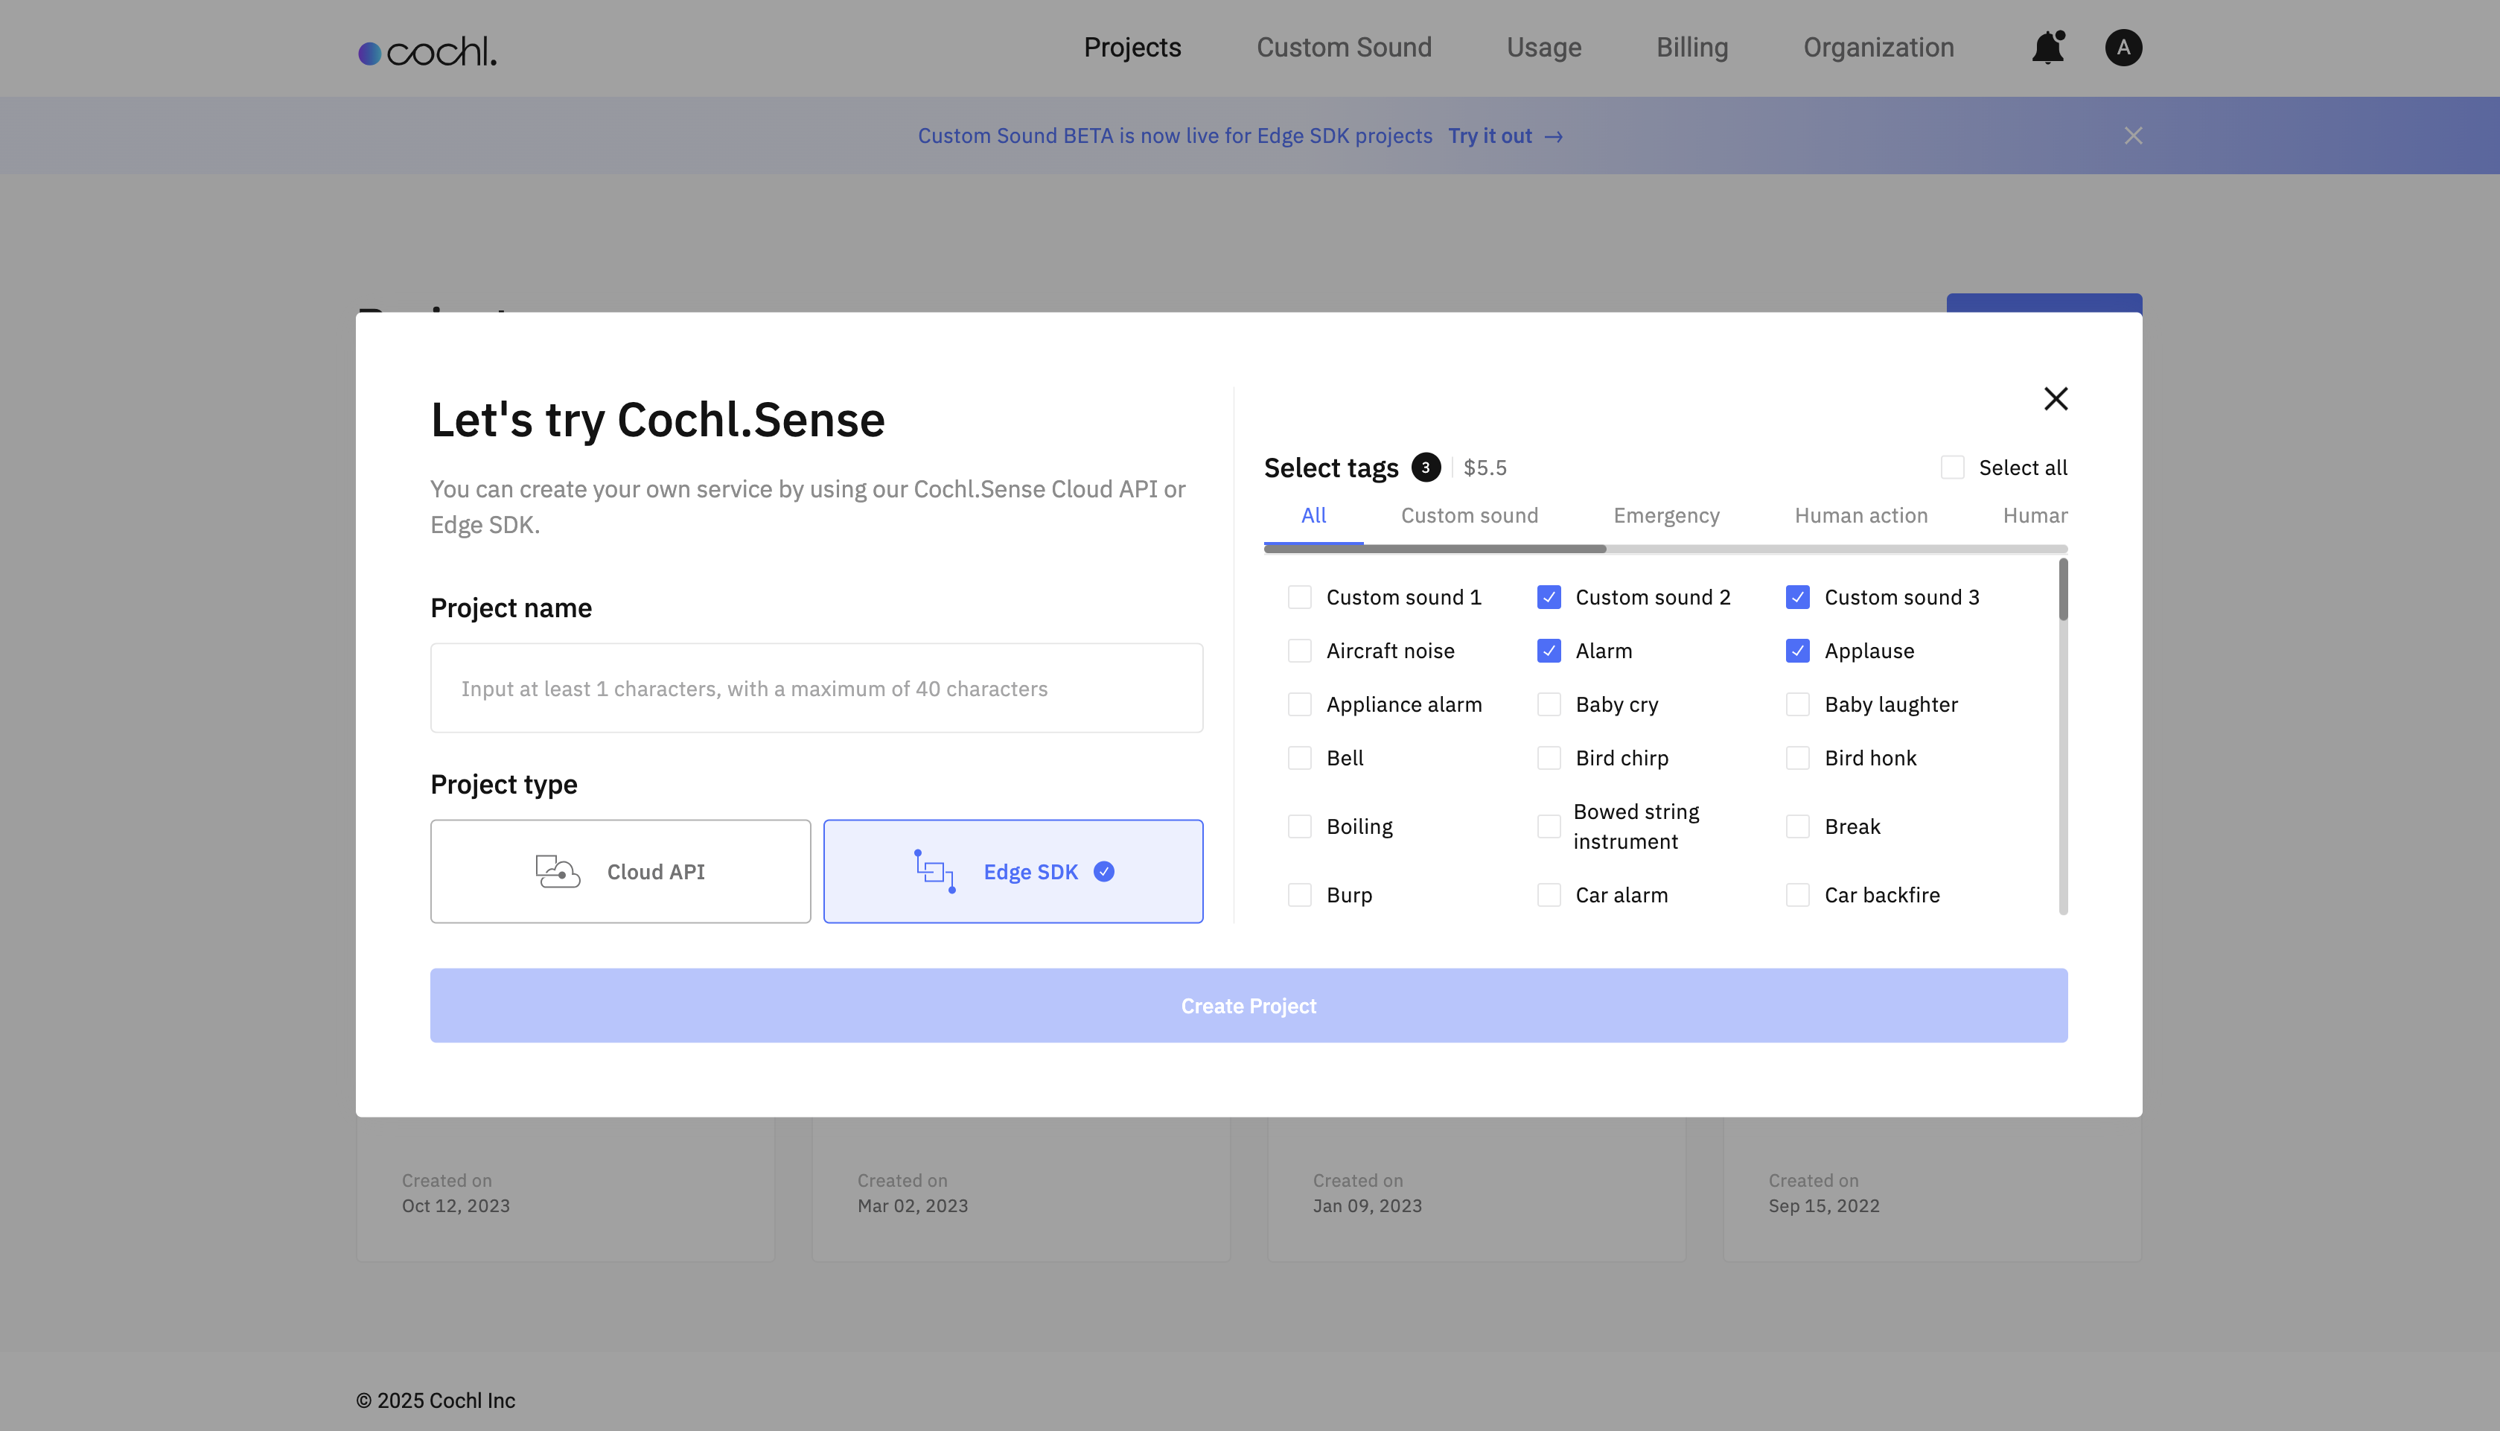2500x1431 pixels.
Task: Check the Break tag
Action: click(x=1797, y=826)
